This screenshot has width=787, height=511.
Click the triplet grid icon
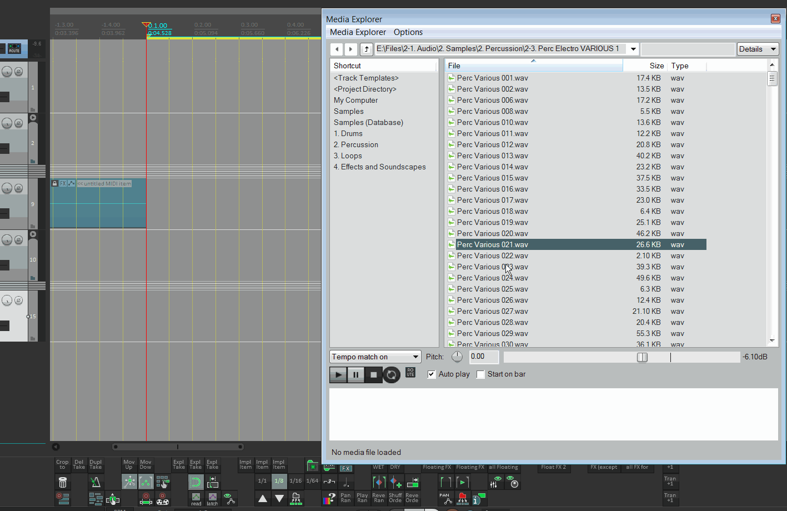click(329, 481)
